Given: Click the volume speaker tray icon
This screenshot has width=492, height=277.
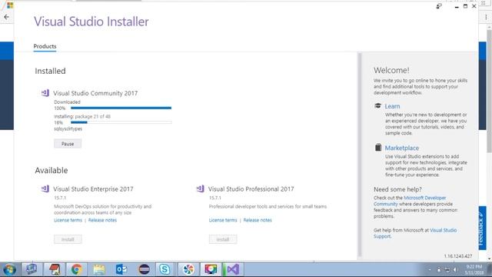Looking at the screenshot, I should tap(454, 270).
